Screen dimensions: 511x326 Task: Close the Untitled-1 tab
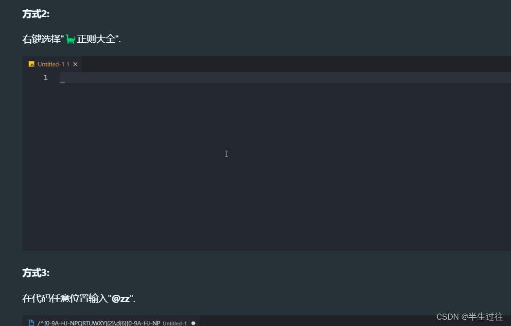pyautogui.click(x=75, y=64)
